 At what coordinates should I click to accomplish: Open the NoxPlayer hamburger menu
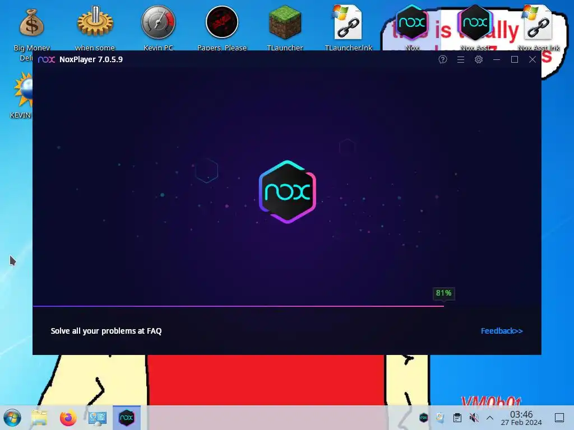461,59
